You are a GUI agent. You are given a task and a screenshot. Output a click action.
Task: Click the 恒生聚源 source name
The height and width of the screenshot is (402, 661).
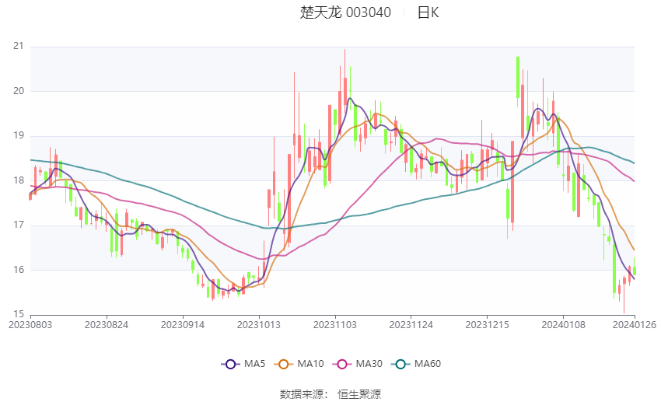click(359, 394)
